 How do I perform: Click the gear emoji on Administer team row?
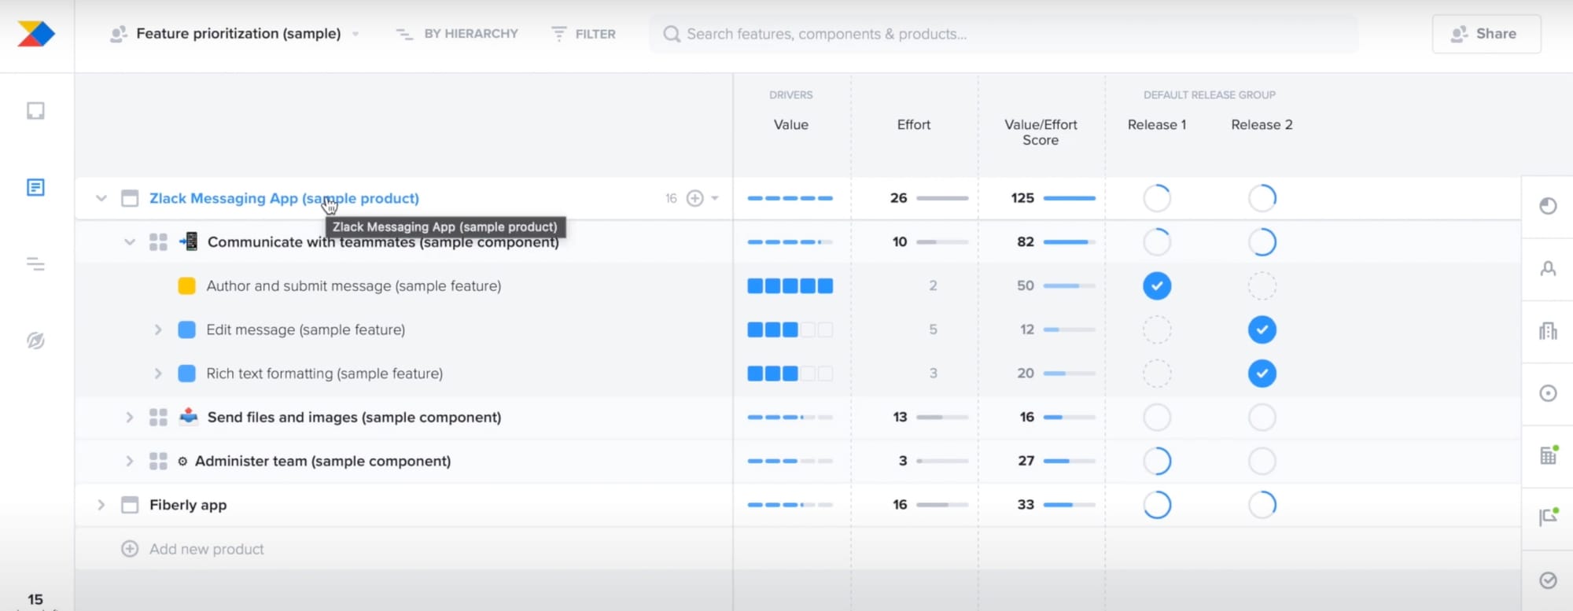[182, 462]
